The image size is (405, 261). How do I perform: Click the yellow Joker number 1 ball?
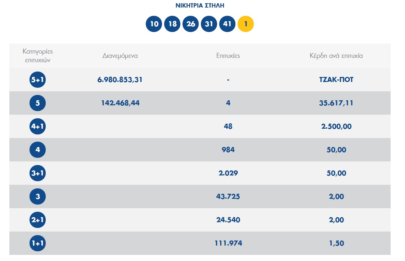(246, 24)
